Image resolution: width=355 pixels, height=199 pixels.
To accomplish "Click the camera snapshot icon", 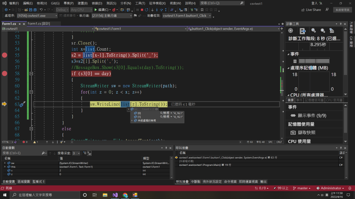I will (293, 133).
